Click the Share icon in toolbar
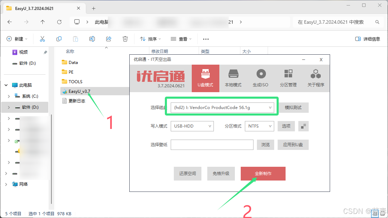The image size is (388, 218). [x=109, y=39]
